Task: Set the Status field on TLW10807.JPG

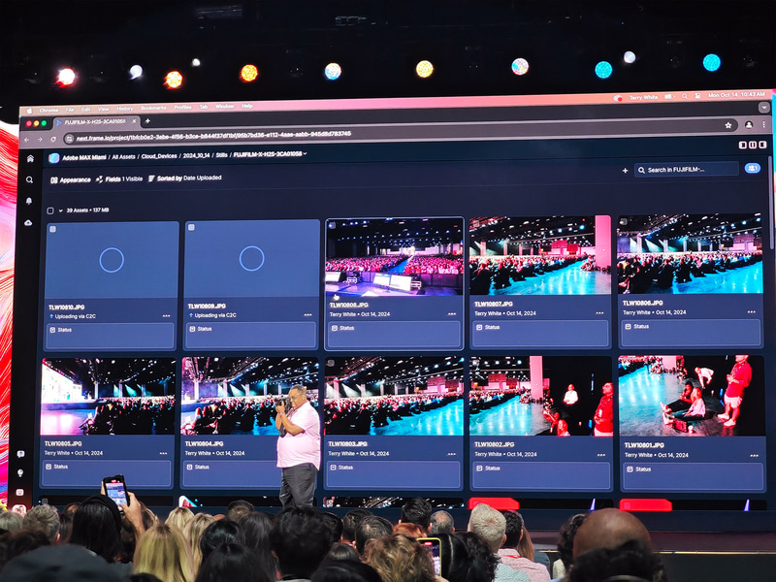Action: click(x=540, y=333)
